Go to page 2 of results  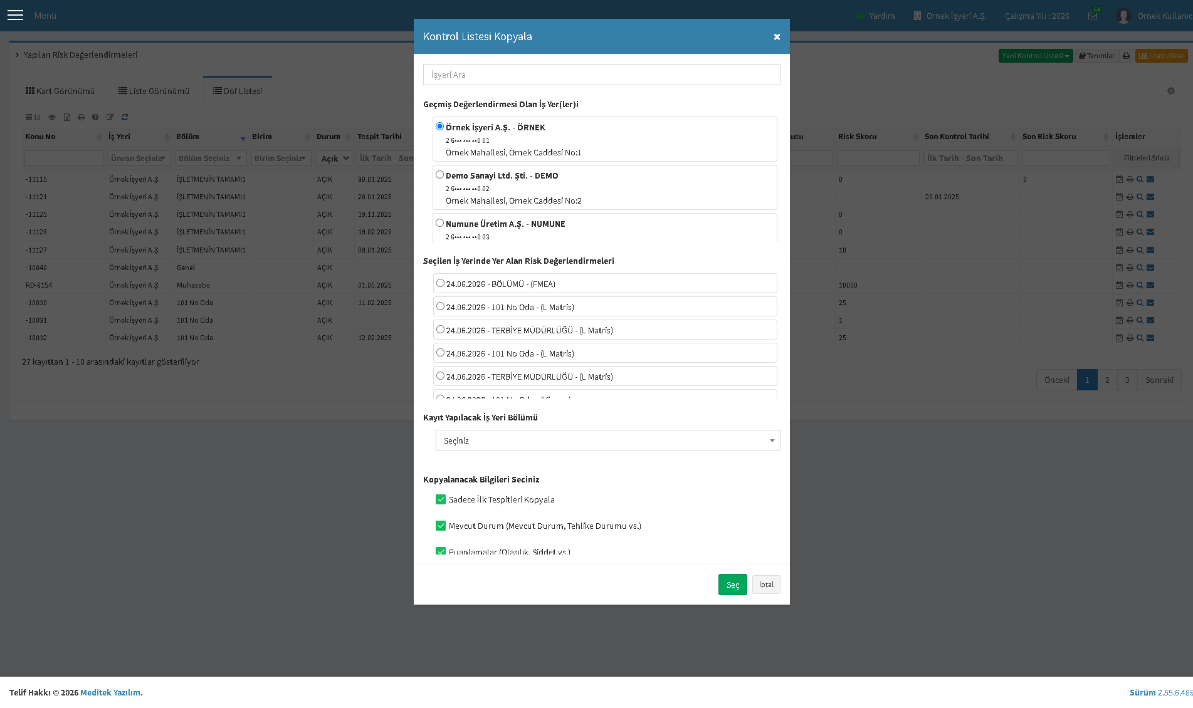coord(1107,380)
